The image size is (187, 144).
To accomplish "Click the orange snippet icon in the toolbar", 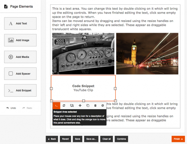I will (56, 106).
